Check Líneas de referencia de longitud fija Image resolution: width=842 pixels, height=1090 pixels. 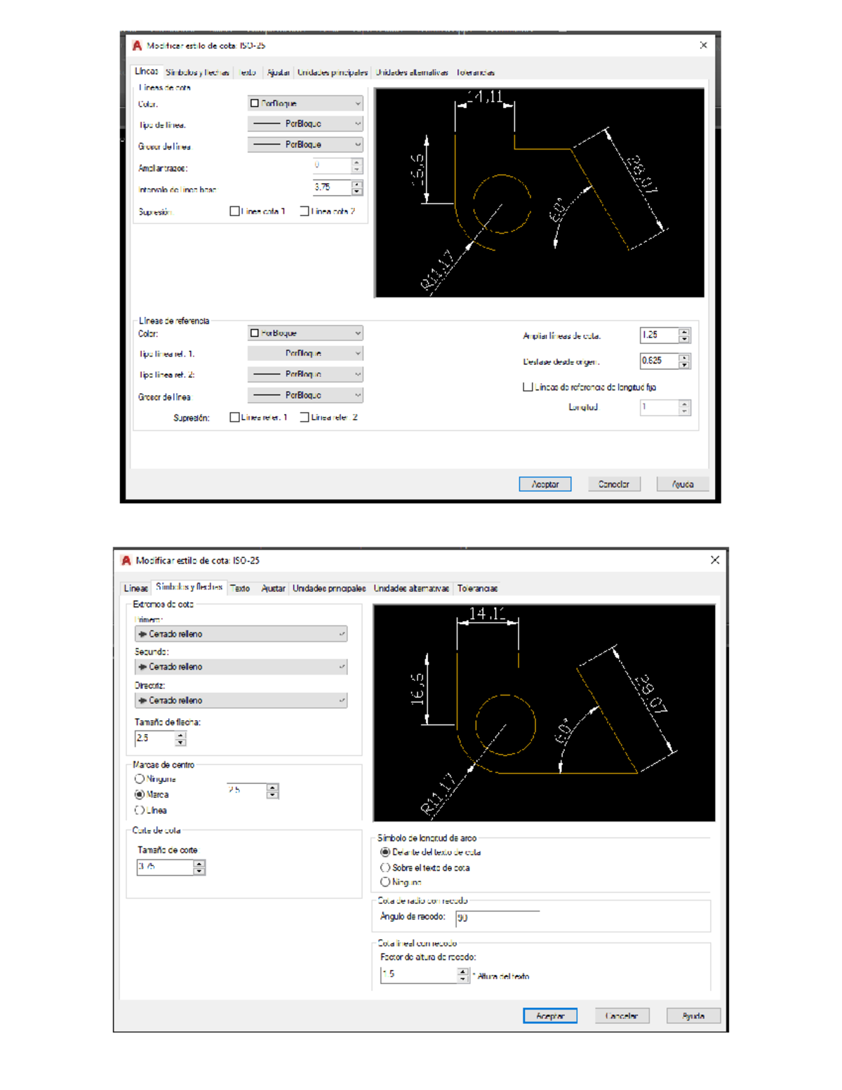point(528,387)
